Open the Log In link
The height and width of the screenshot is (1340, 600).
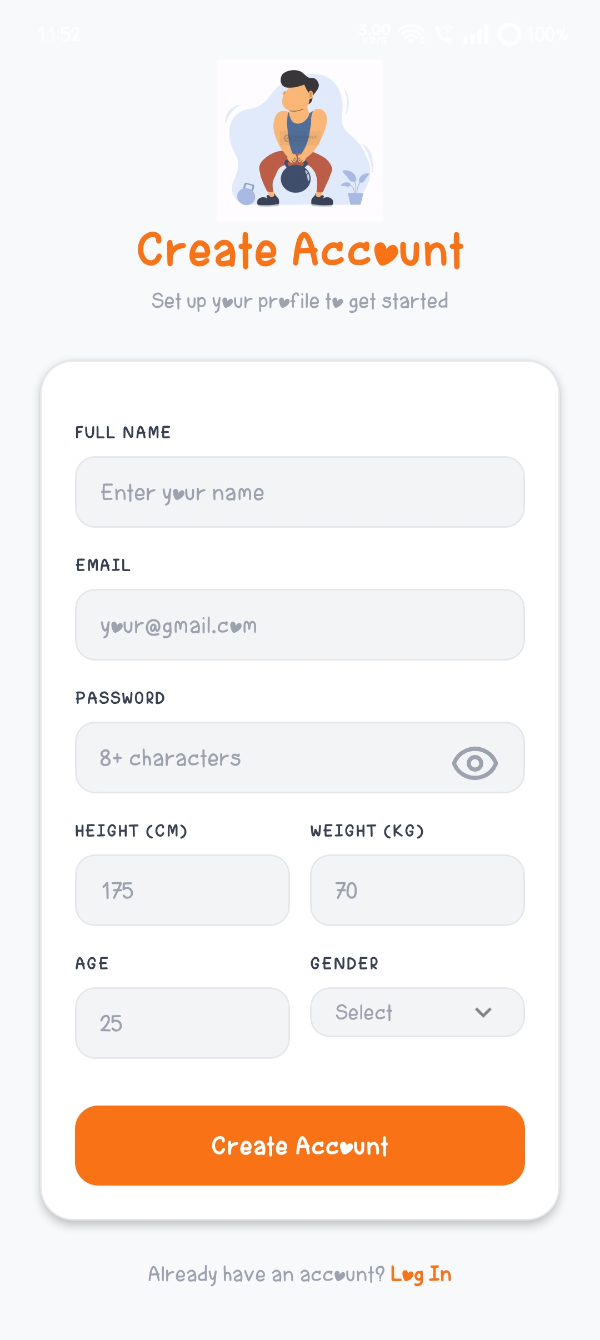421,1274
